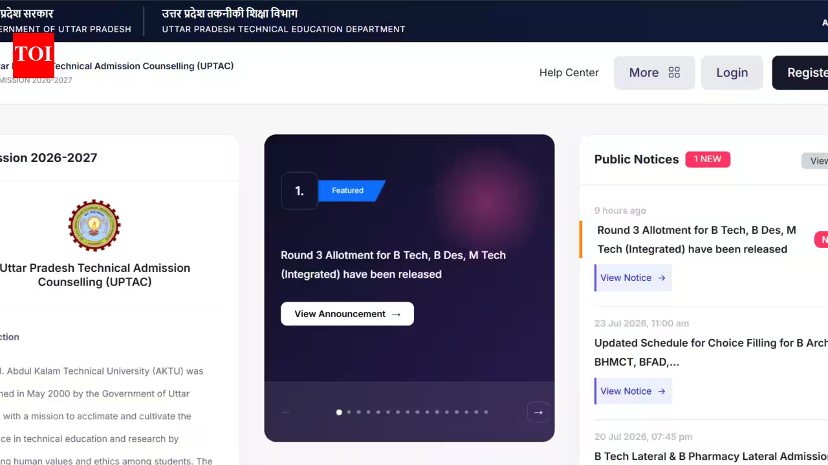Click the Featured ribbon tag

point(350,191)
